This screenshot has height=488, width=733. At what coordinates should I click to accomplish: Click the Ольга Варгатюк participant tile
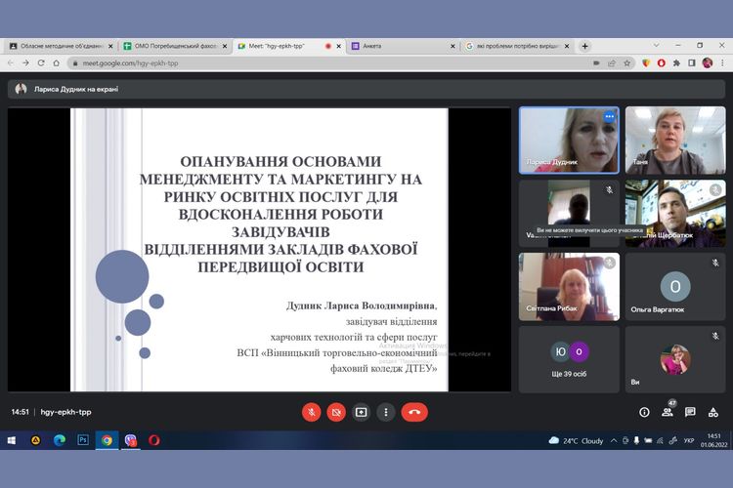(674, 286)
